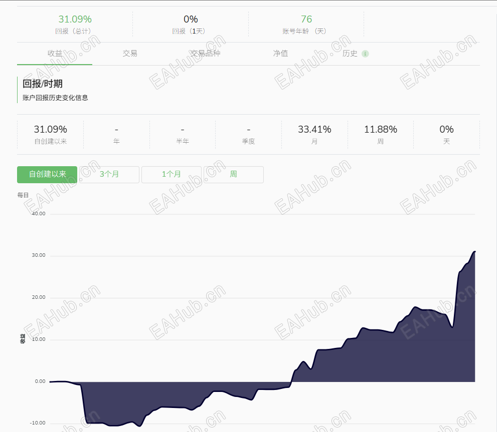
Task: Click the 31.09% 回报(总计) figure at top
Action: pos(75,20)
